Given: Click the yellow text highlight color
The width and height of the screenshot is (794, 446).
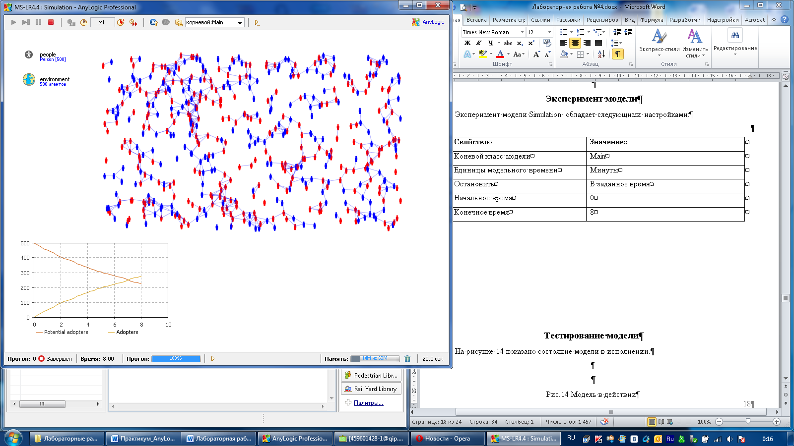Looking at the screenshot, I should (x=483, y=54).
